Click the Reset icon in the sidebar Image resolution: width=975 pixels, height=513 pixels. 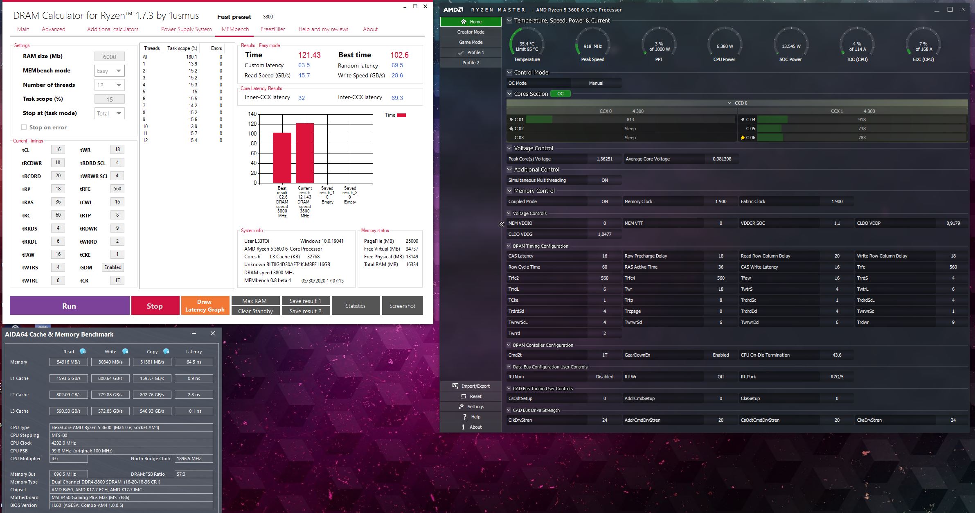[x=464, y=396]
